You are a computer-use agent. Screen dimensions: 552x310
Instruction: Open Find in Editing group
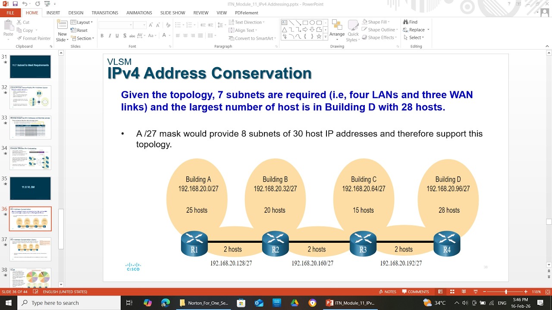click(x=410, y=22)
